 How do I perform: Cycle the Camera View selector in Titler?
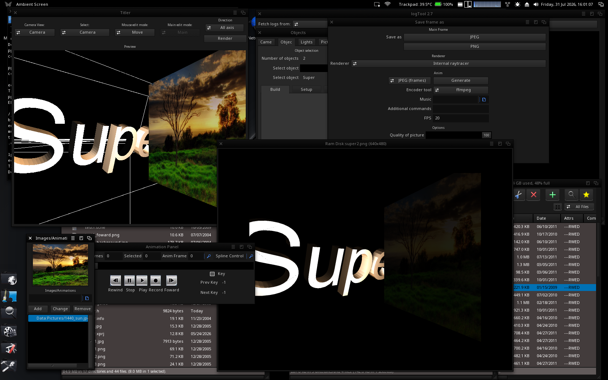tap(35, 32)
